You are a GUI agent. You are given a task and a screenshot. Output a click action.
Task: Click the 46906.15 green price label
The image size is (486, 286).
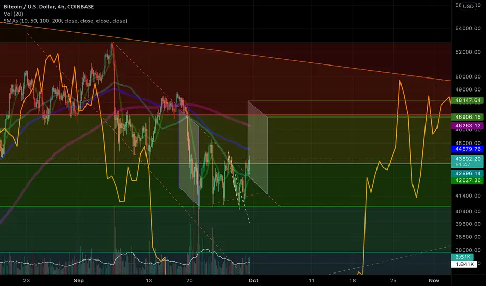[x=467, y=117]
